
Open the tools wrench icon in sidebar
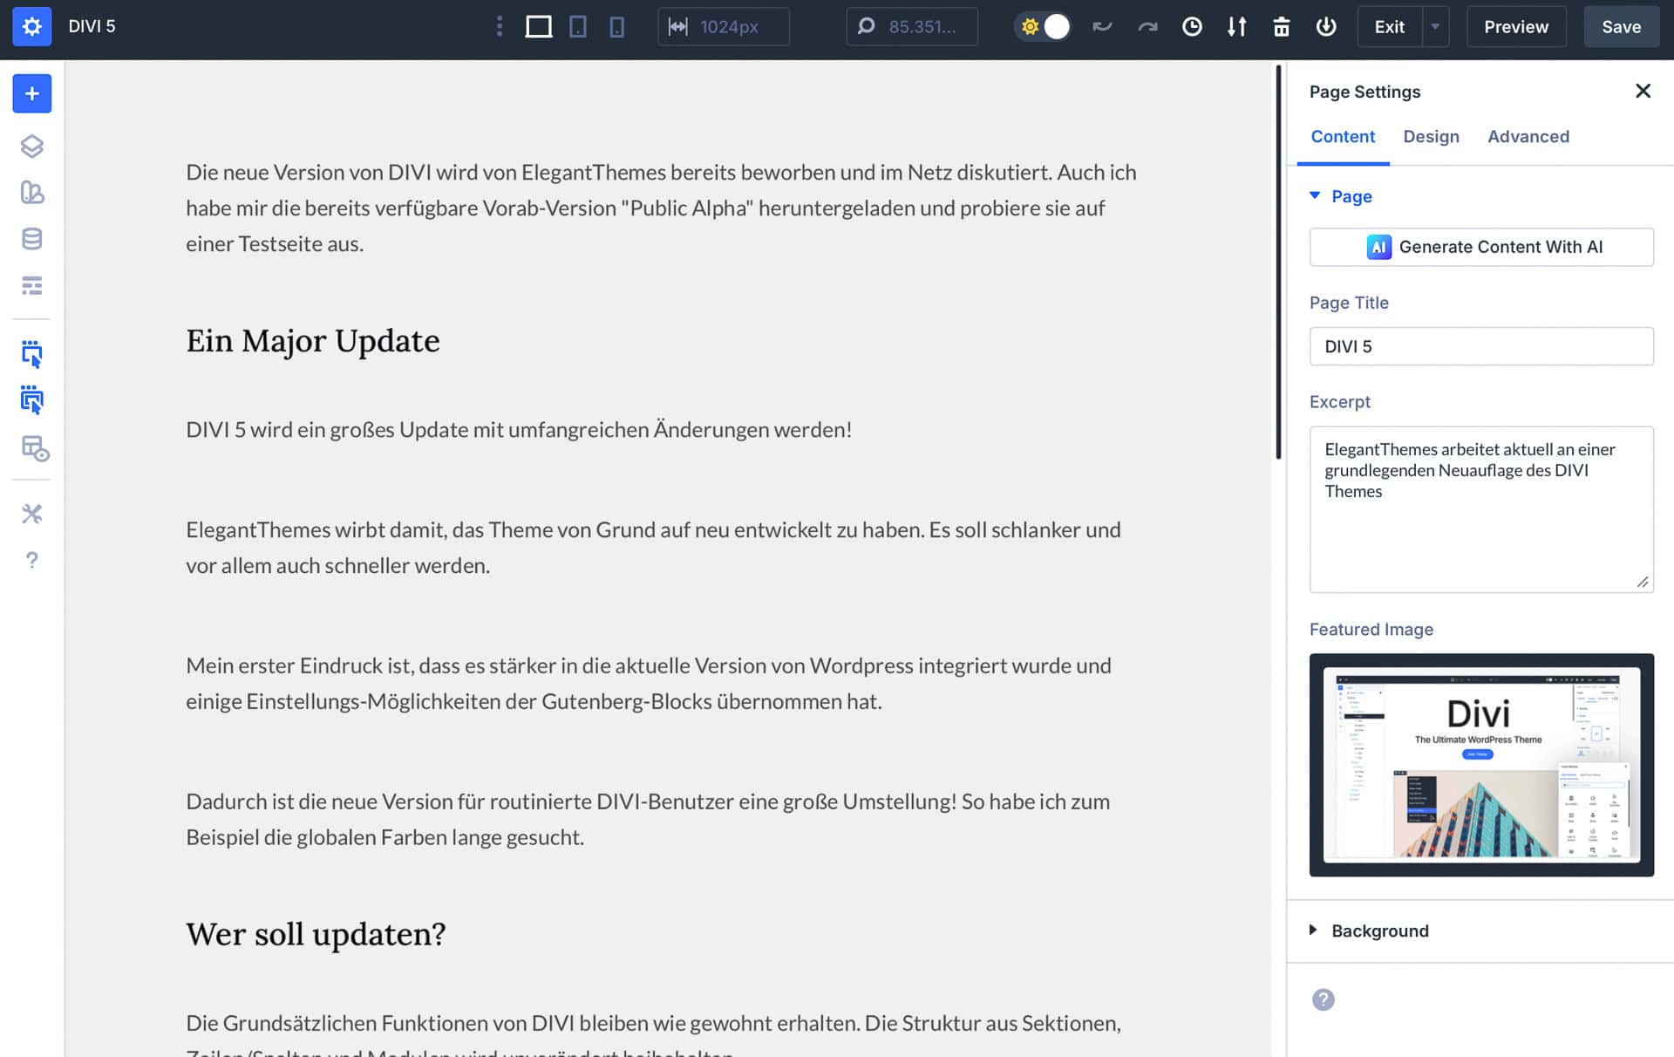click(31, 514)
